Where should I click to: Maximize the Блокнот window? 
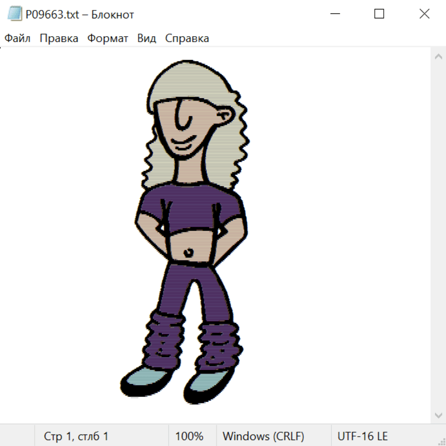(379, 14)
